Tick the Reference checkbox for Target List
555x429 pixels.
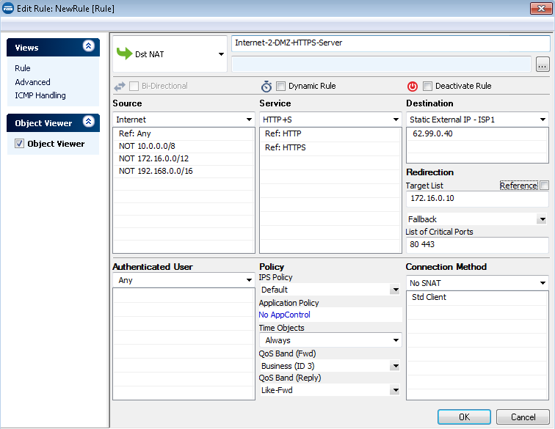tap(545, 185)
